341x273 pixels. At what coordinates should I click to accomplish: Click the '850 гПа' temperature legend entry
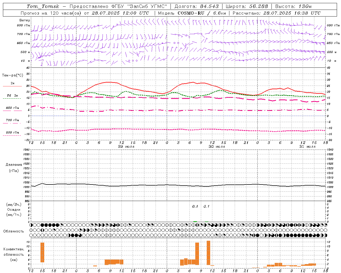[13, 108]
